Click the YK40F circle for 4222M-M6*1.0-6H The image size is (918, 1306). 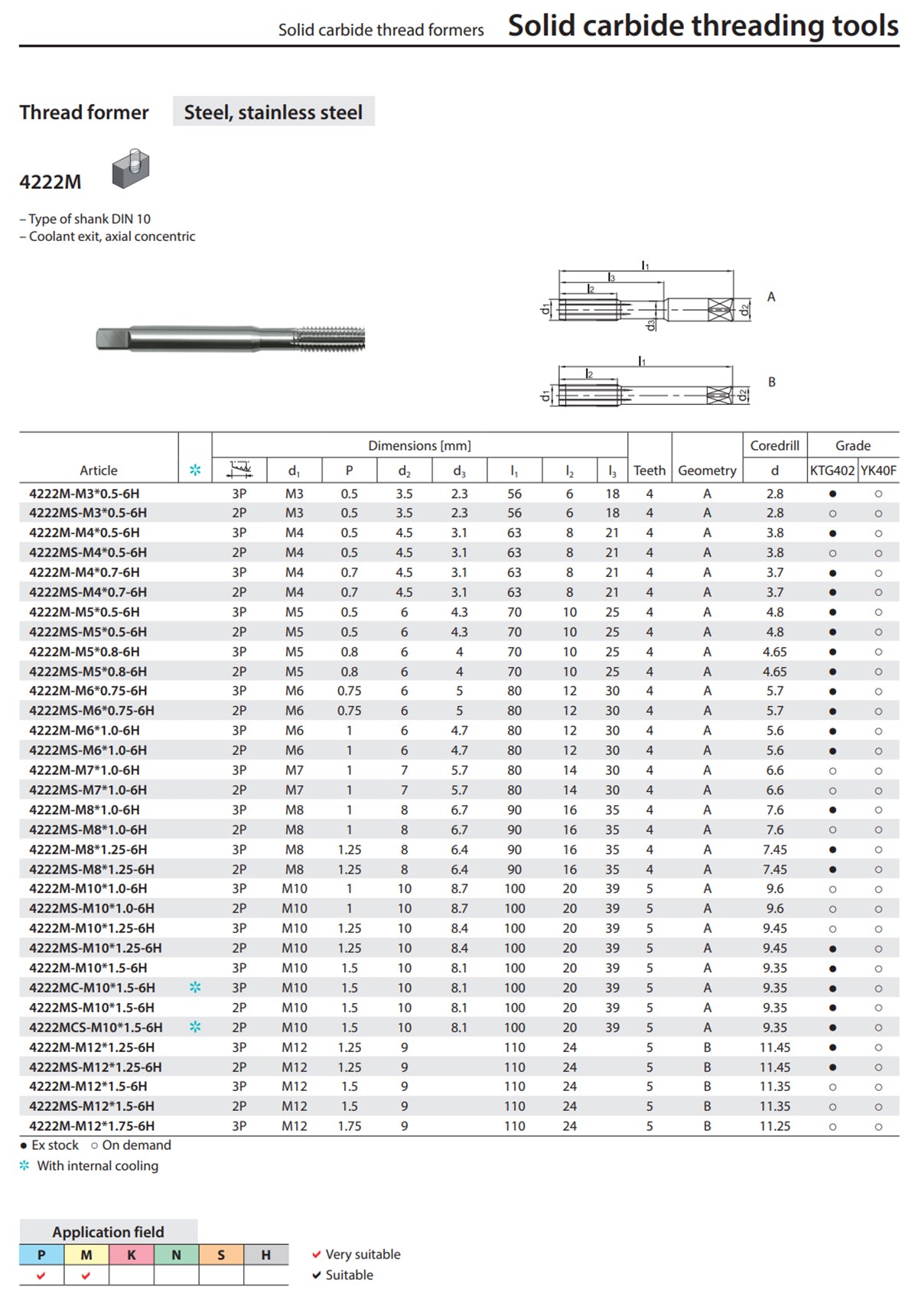point(878,731)
